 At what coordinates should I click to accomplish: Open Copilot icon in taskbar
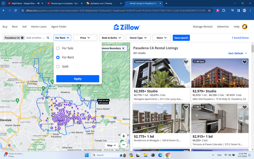(131, 155)
